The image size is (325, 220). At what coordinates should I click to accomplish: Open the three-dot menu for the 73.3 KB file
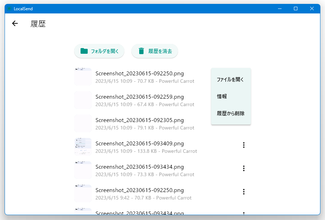244,168
